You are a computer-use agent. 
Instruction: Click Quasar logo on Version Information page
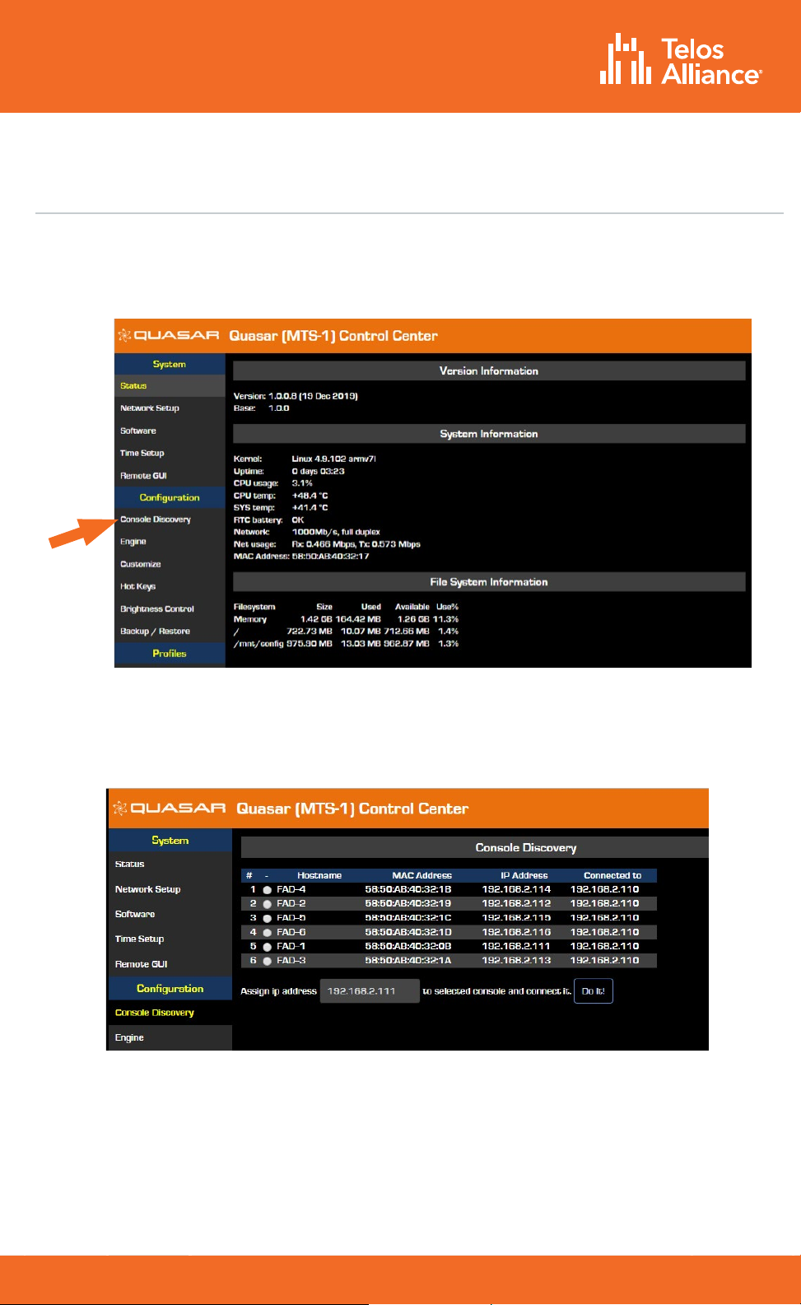(x=169, y=335)
